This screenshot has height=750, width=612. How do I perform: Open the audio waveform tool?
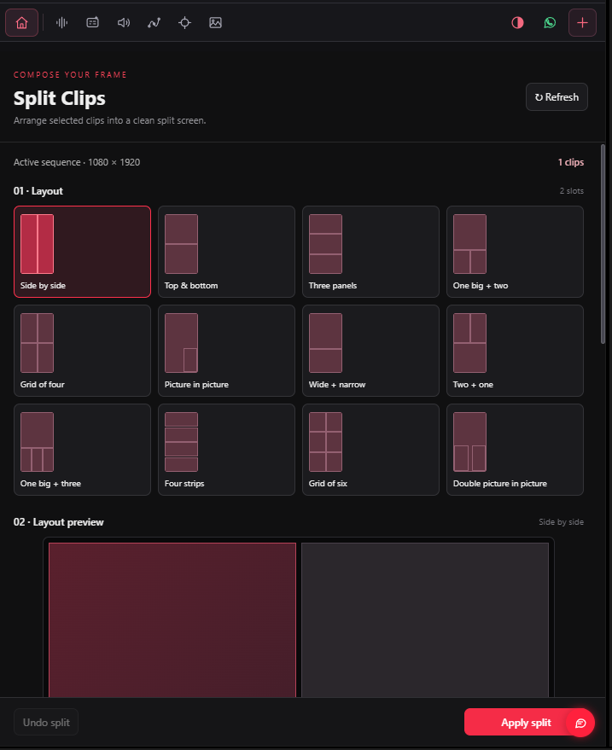[61, 22]
